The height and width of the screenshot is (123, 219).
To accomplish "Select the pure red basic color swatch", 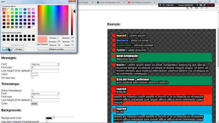I will 4,13.
